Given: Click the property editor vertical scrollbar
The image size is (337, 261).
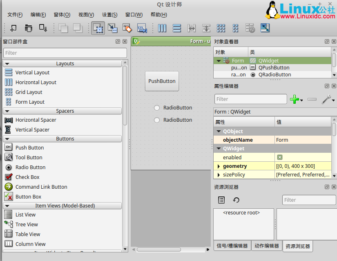Looking at the screenshot, I should point(334,129).
